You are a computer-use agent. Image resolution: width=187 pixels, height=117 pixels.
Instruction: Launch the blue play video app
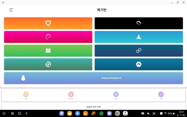click(77, 113)
